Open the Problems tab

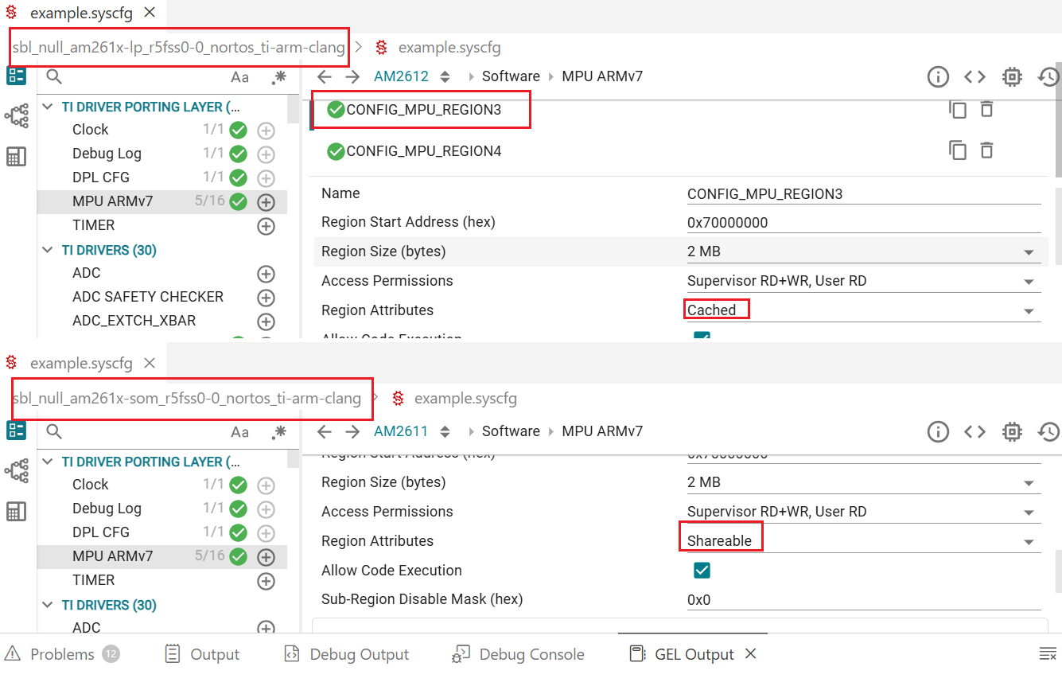62,654
